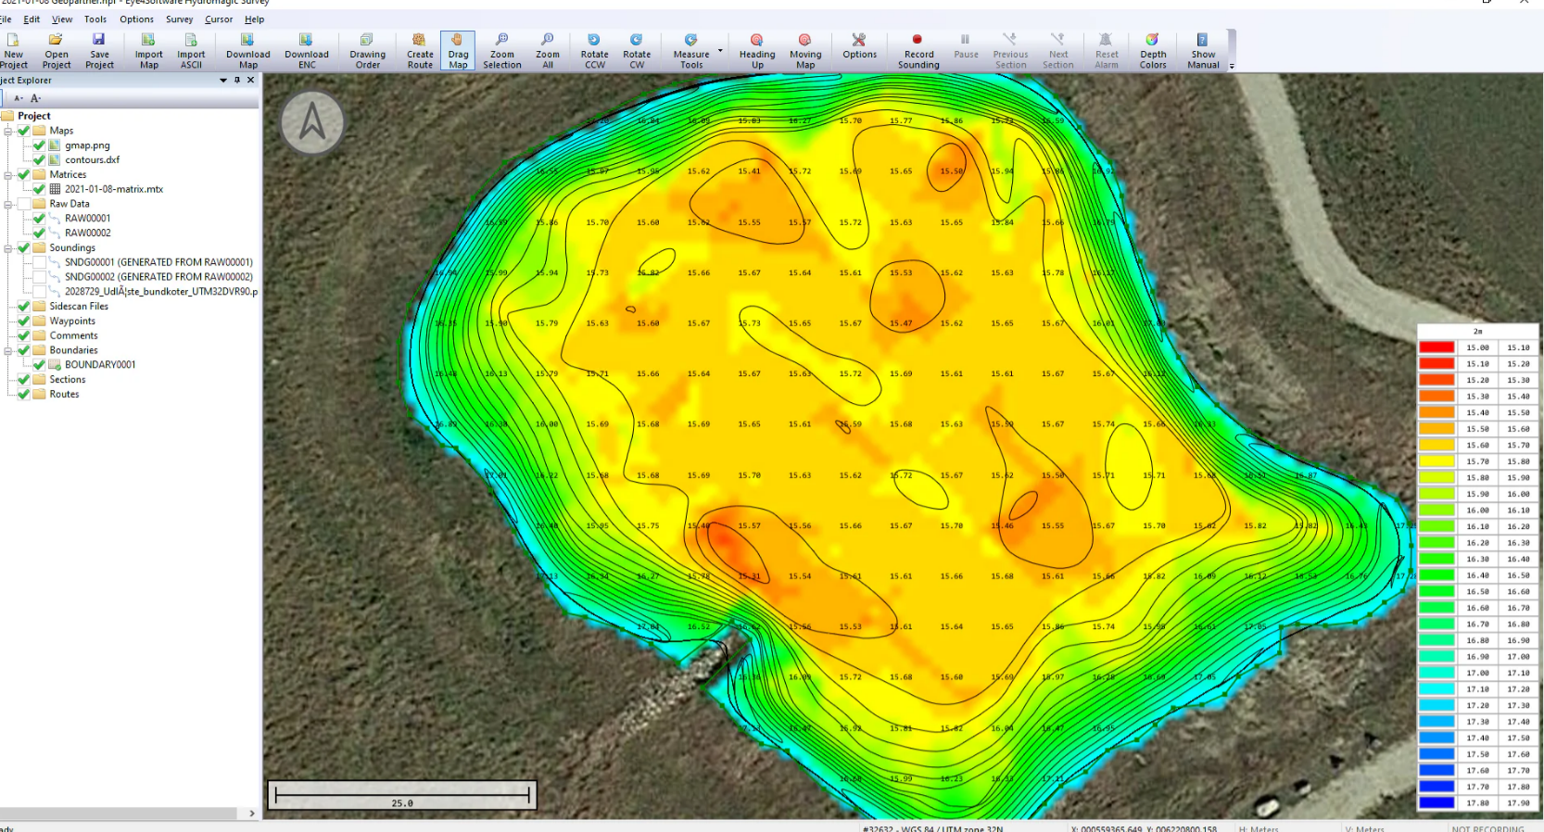Select the Sidescan Files tree item
Image resolution: width=1544 pixels, height=832 pixels.
pos(79,307)
